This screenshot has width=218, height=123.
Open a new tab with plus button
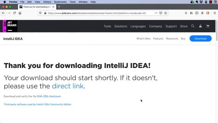coord(59,7)
